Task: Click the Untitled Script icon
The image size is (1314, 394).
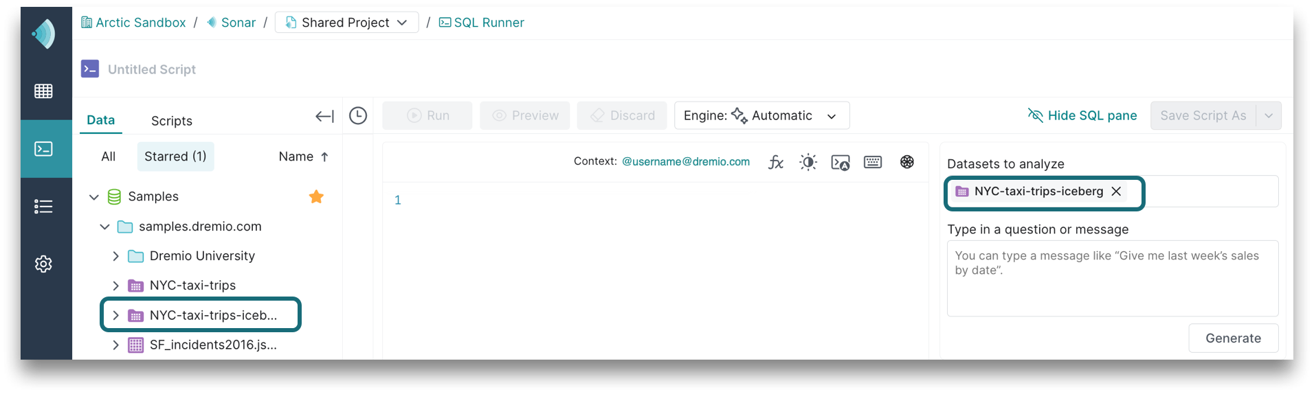Action: click(x=90, y=69)
